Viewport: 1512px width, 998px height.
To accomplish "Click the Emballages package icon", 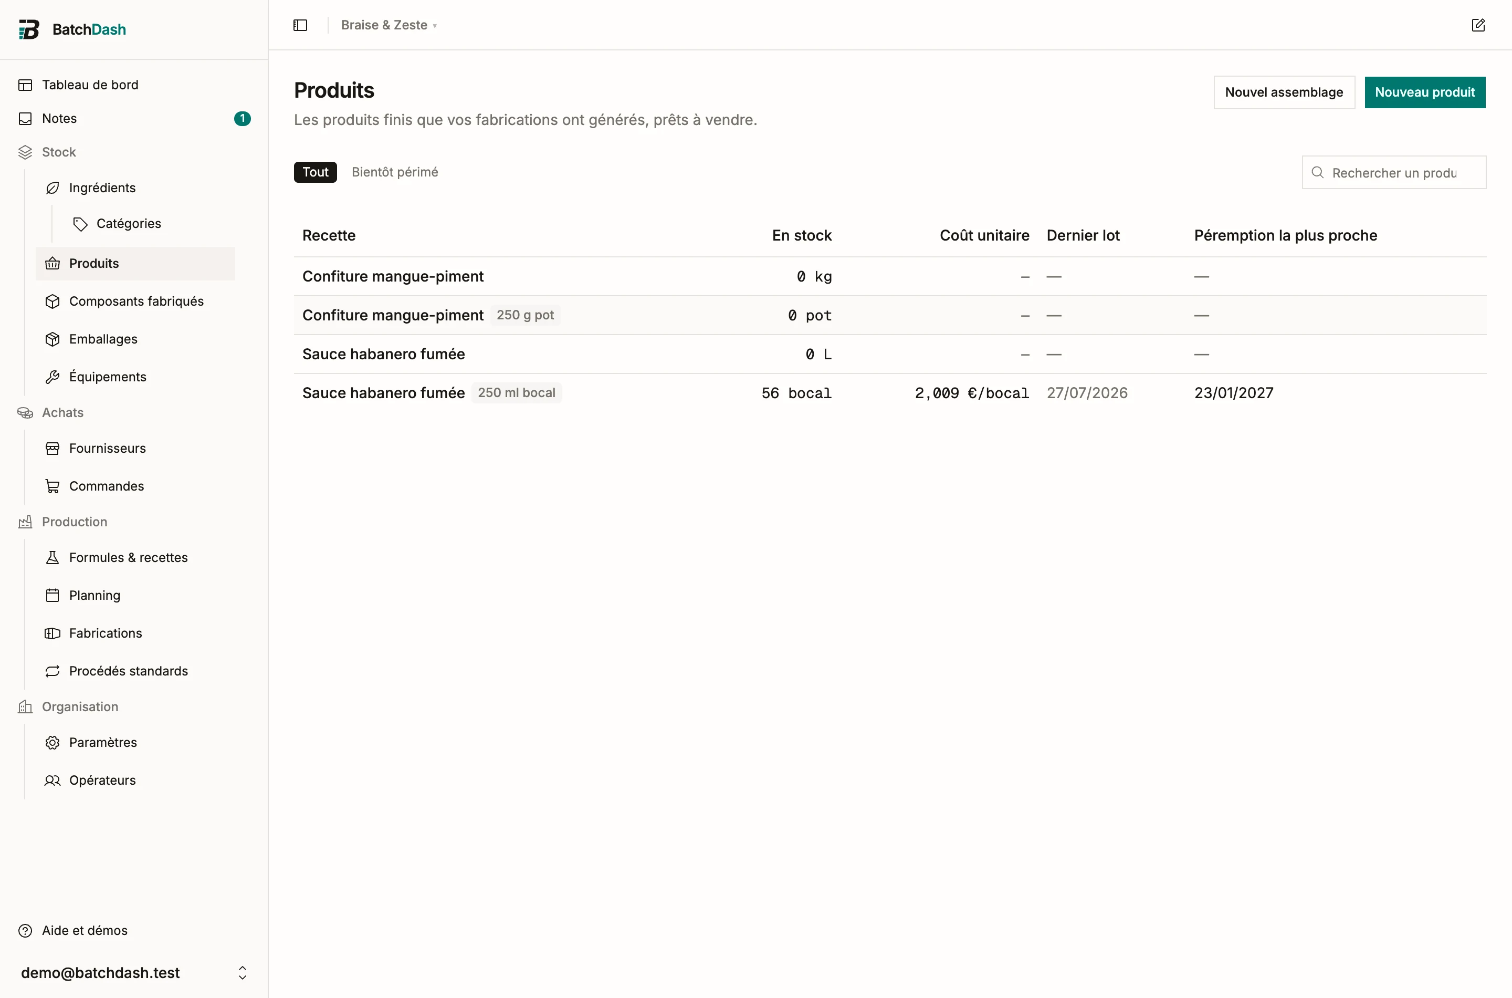I will 53,339.
